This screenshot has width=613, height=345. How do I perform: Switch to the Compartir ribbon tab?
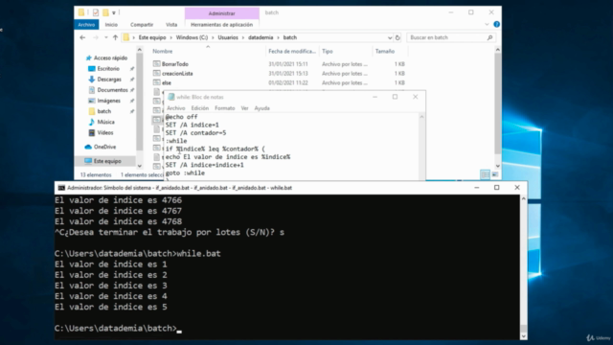point(142,25)
